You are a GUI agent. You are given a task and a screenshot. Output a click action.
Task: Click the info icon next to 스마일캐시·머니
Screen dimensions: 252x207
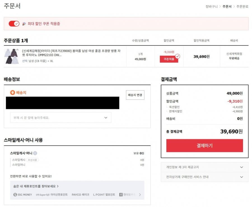[35, 153]
